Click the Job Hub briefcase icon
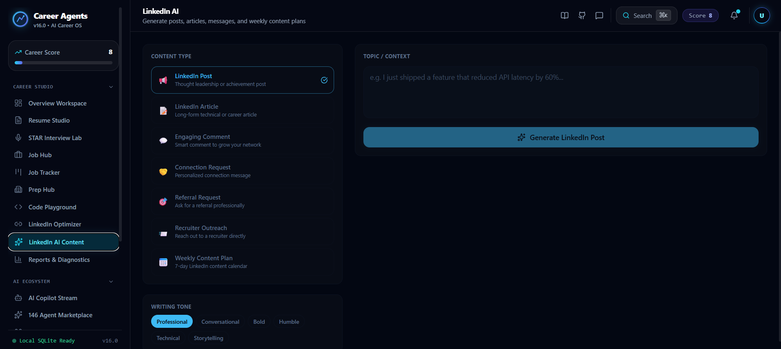Screen dimensions: 781x349 [18, 155]
